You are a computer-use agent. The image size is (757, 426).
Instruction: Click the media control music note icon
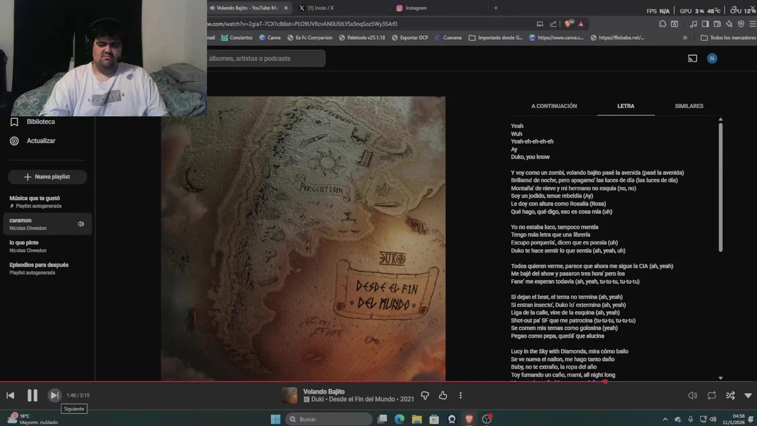click(694, 24)
